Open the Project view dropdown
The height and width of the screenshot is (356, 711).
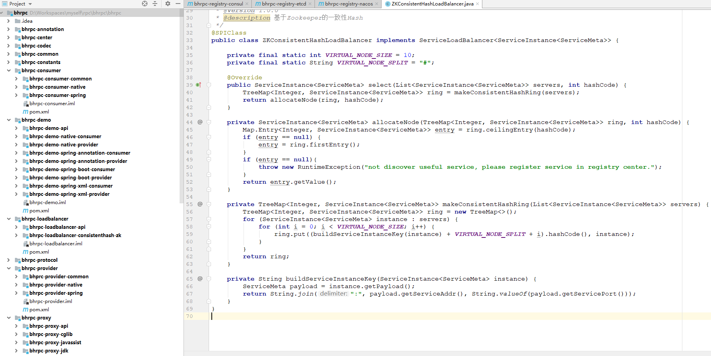point(30,4)
